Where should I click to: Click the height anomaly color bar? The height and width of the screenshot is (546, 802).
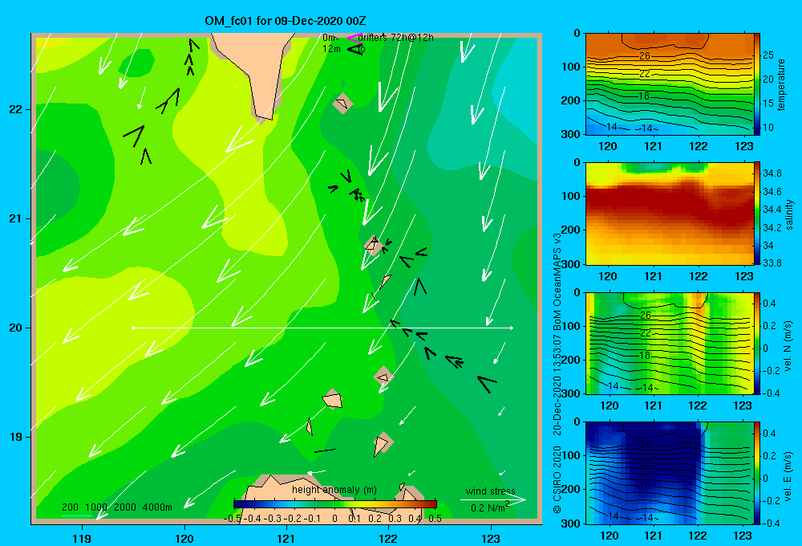(x=335, y=504)
